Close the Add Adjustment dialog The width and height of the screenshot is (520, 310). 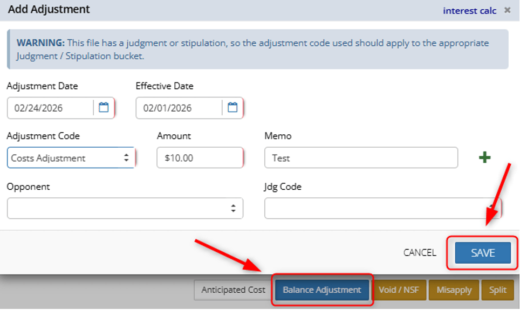(508, 10)
